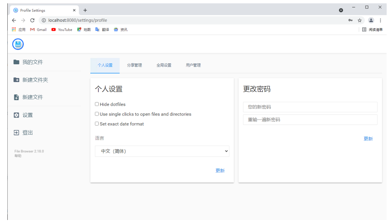Click 登出 to log out
The image size is (391, 221).
pyautogui.click(x=26, y=132)
